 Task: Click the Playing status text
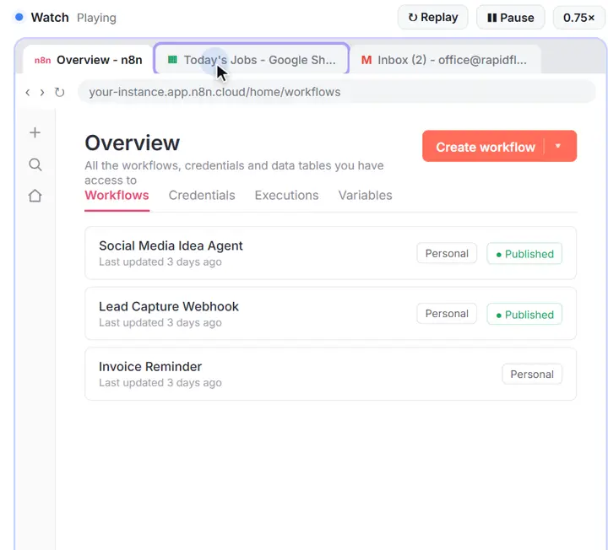point(96,18)
